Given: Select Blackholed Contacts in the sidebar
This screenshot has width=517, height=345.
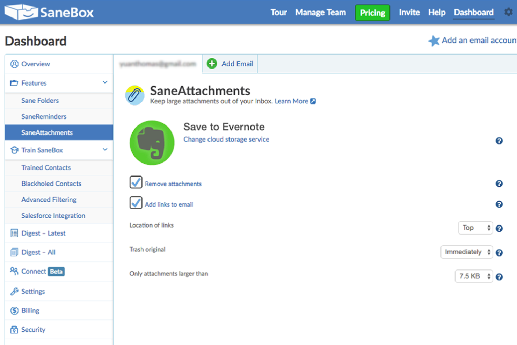Looking at the screenshot, I should (x=51, y=184).
